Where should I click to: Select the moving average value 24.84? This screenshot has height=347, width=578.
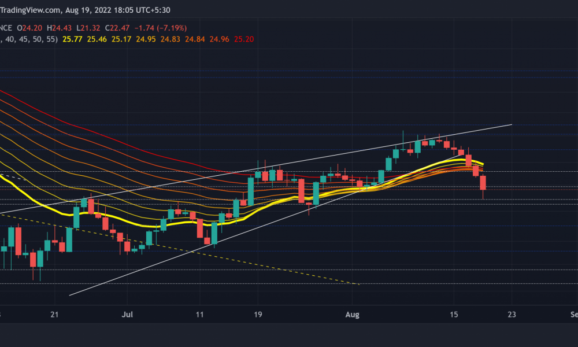(195, 39)
